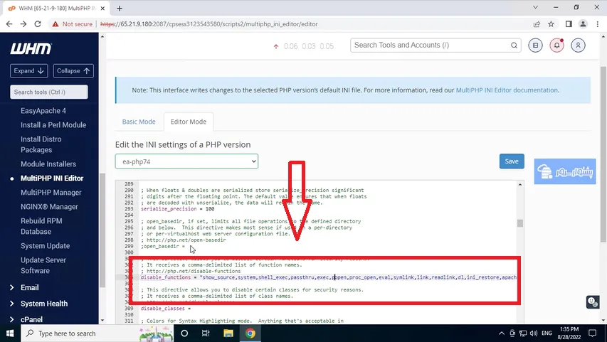Image resolution: width=607 pixels, height=342 pixels.
Task: Click the Chrome taskbar icon
Action: (x=250, y=333)
